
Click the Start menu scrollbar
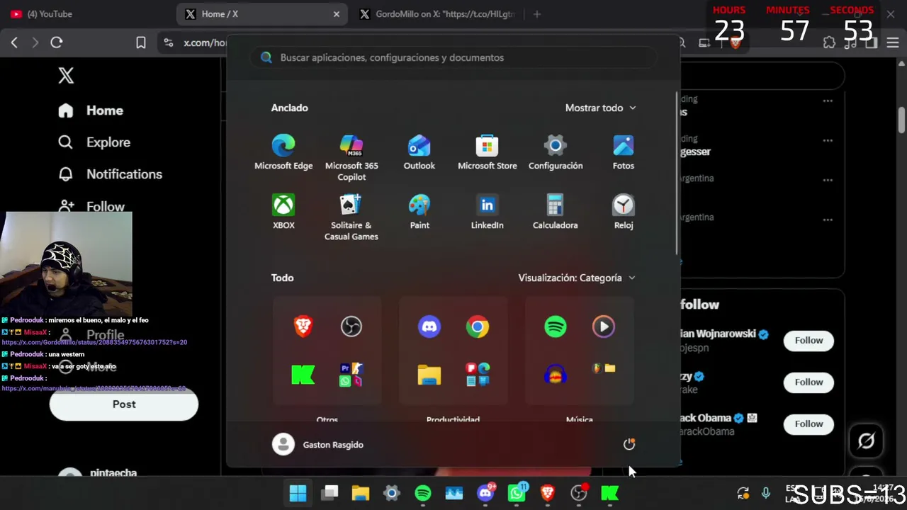tap(677, 174)
